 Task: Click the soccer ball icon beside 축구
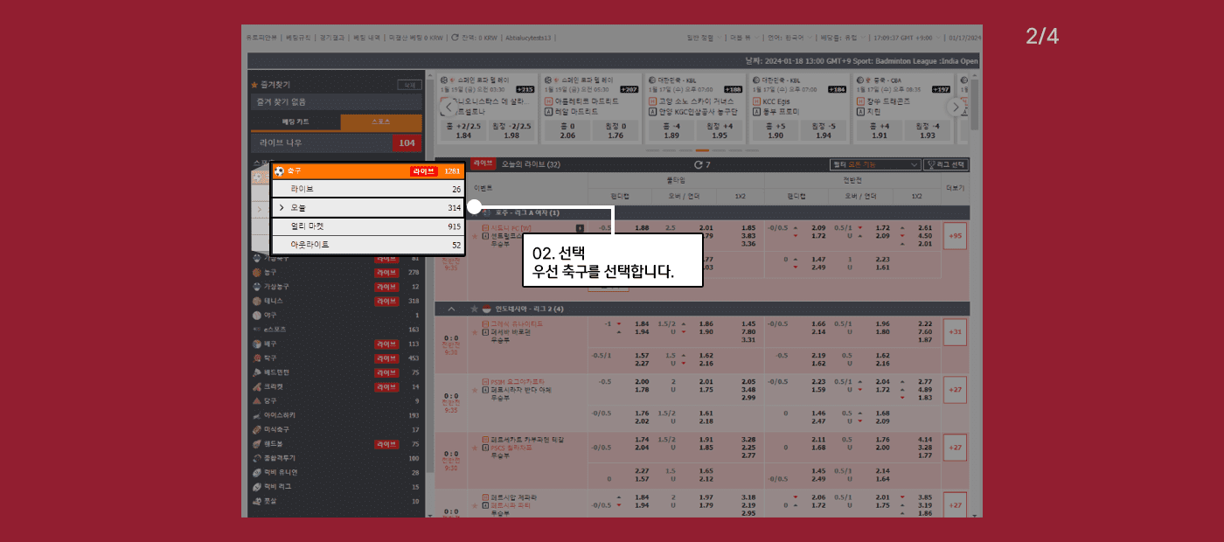click(280, 171)
